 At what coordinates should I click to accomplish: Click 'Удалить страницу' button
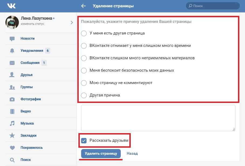(101, 154)
